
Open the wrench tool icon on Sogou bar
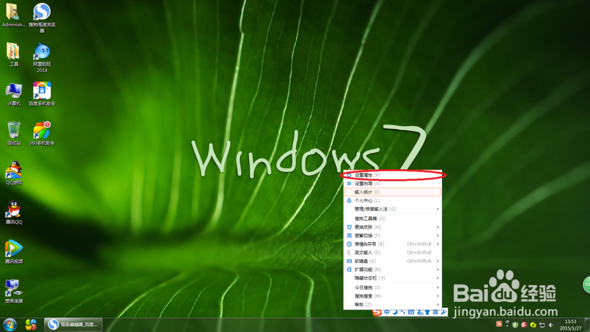(x=444, y=312)
